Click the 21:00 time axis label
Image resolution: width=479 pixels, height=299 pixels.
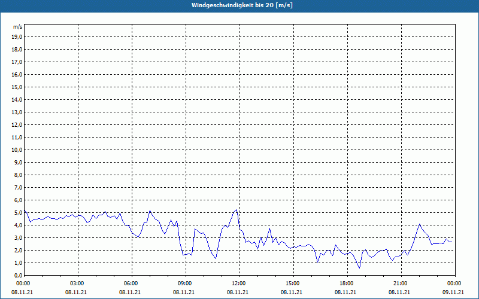click(x=401, y=283)
